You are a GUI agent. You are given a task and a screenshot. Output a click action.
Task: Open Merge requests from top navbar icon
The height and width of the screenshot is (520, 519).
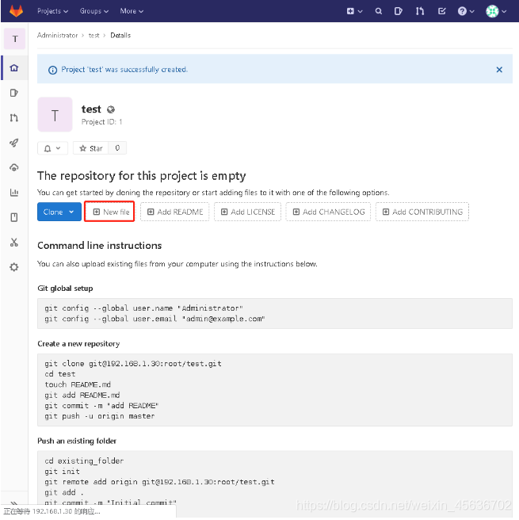click(420, 11)
